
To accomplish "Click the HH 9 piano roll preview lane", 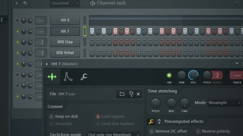I will click(x=166, y=20).
